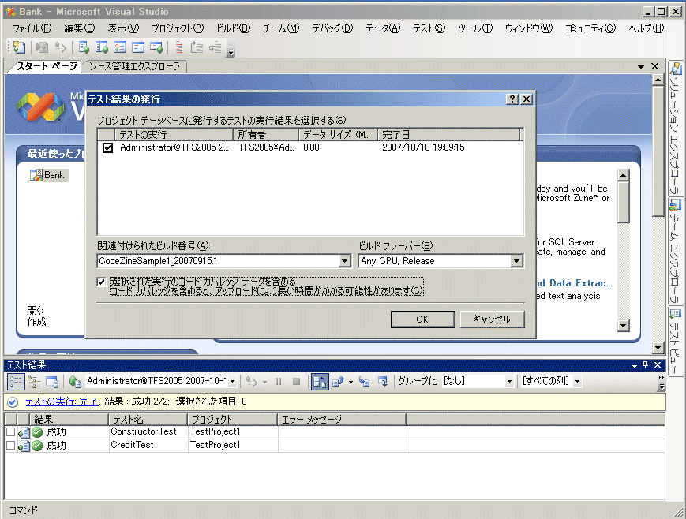Click the highlighted publish results icon

[x=320, y=382]
